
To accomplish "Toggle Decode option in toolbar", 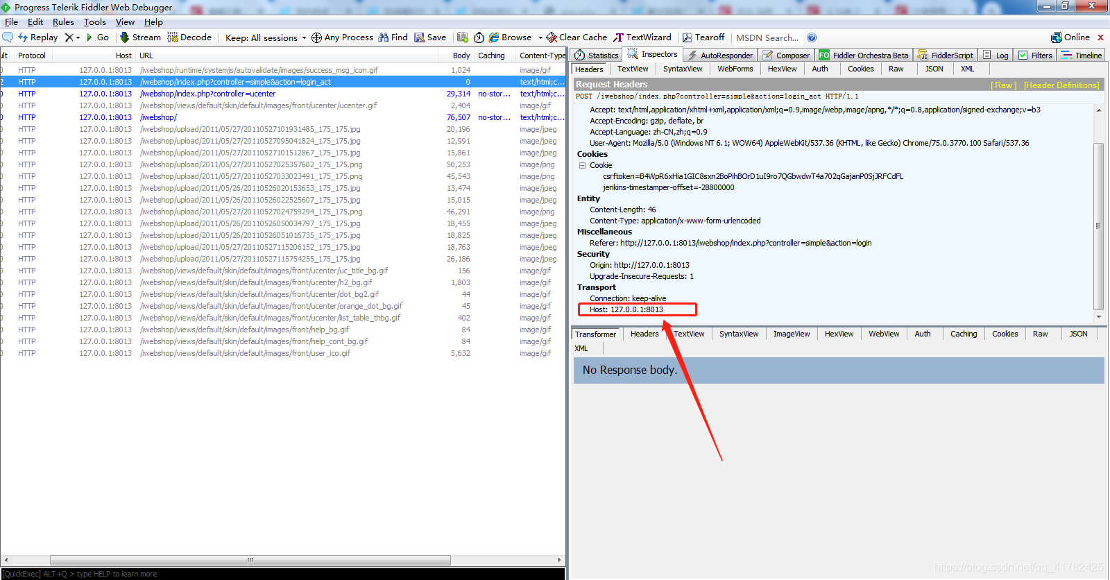I will [x=189, y=37].
